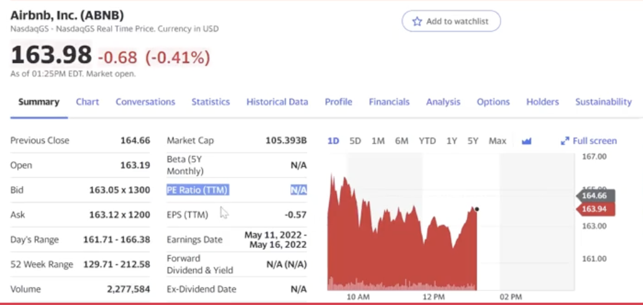Click the Bid value 163.05 x 1300
The width and height of the screenshot is (643, 305).
click(x=120, y=190)
